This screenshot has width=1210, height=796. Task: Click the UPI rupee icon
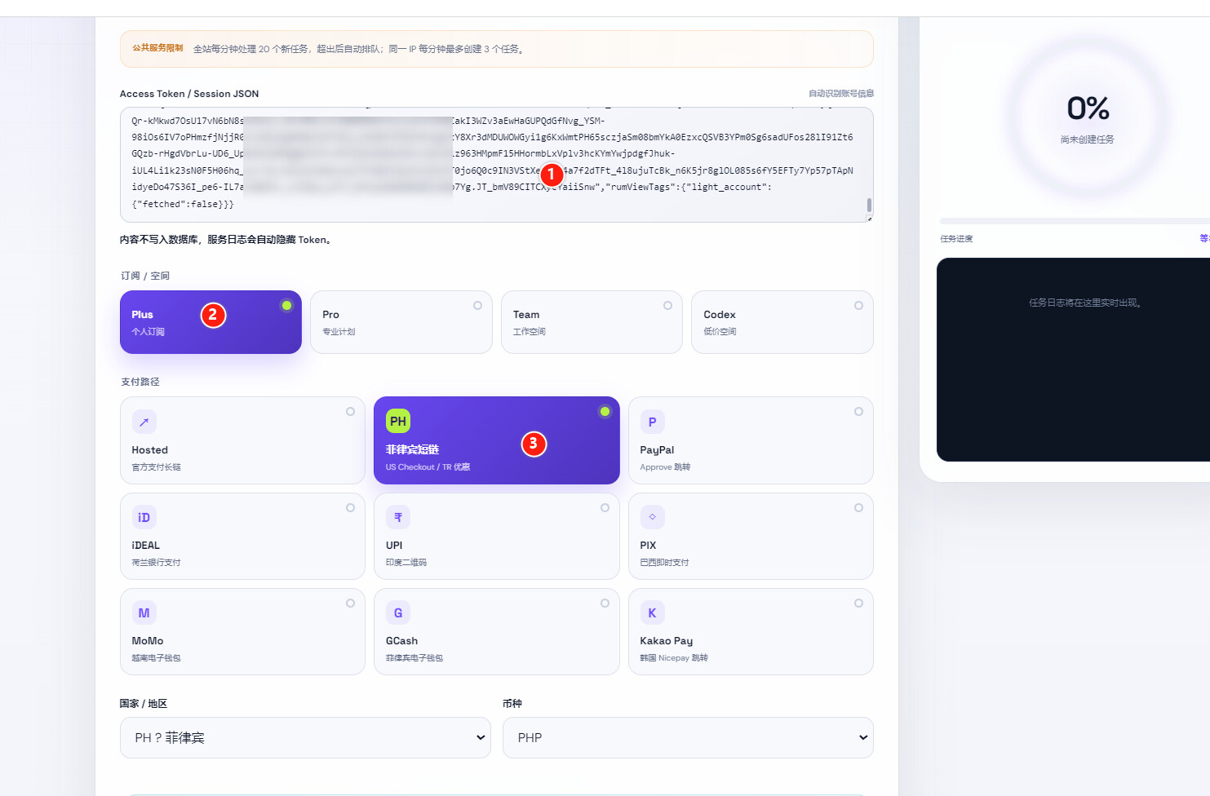398,517
